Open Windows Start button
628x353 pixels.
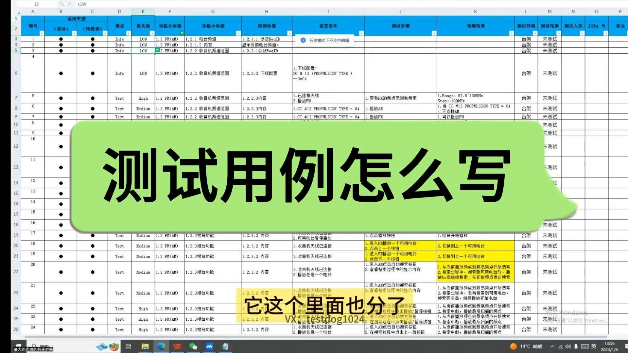point(19,346)
